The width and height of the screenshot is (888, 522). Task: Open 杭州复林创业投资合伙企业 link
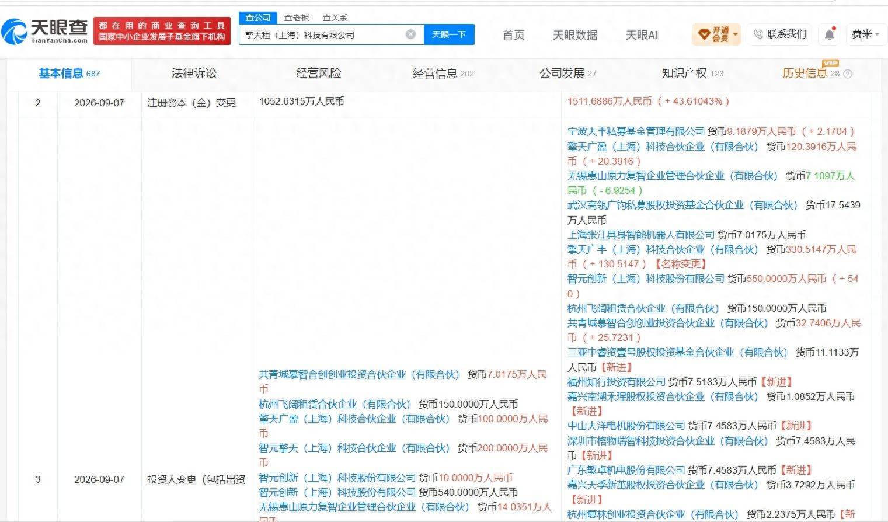[653, 514]
